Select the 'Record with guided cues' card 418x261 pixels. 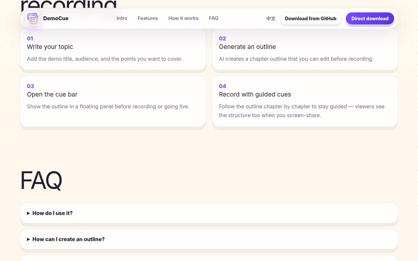click(305, 101)
